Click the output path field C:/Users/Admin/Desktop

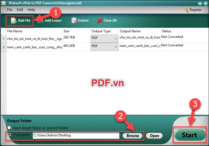76,136
